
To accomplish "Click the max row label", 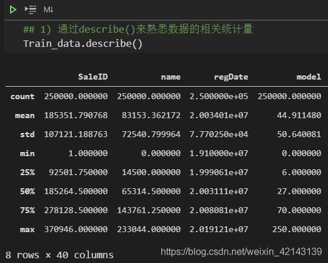I will (27, 230).
